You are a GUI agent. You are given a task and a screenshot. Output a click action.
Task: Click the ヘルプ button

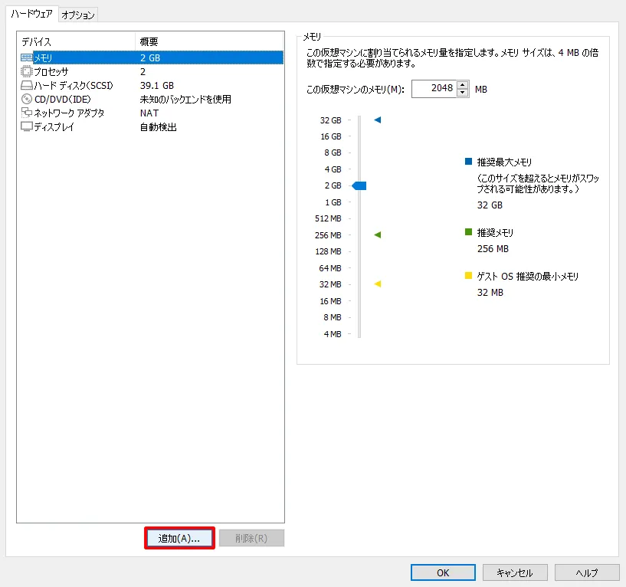pyautogui.click(x=586, y=572)
